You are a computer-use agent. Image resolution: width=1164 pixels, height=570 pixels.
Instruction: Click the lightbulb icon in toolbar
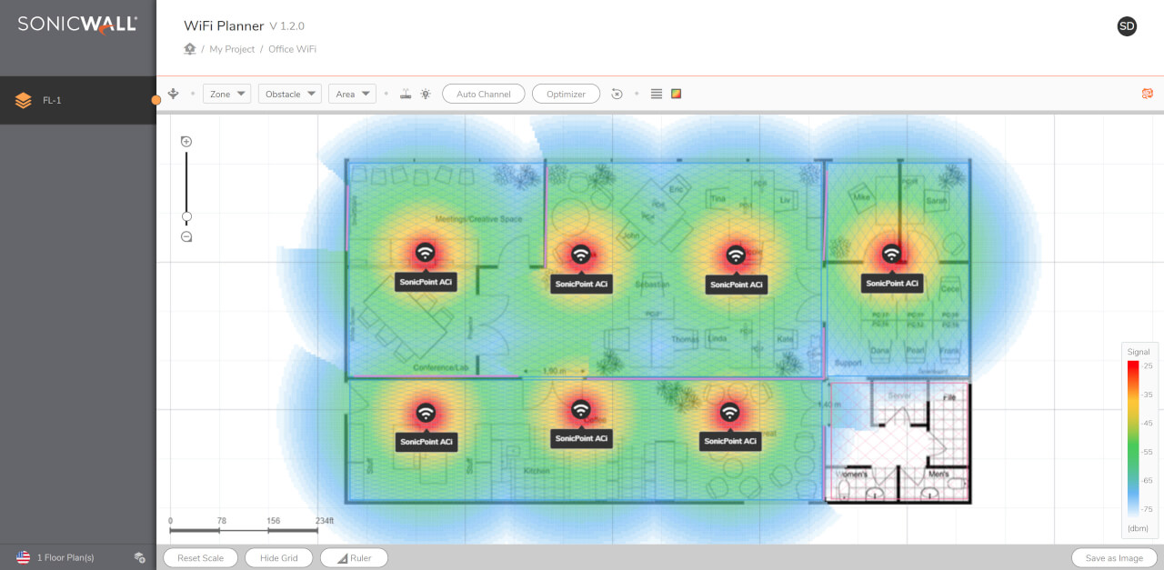pyautogui.click(x=425, y=94)
